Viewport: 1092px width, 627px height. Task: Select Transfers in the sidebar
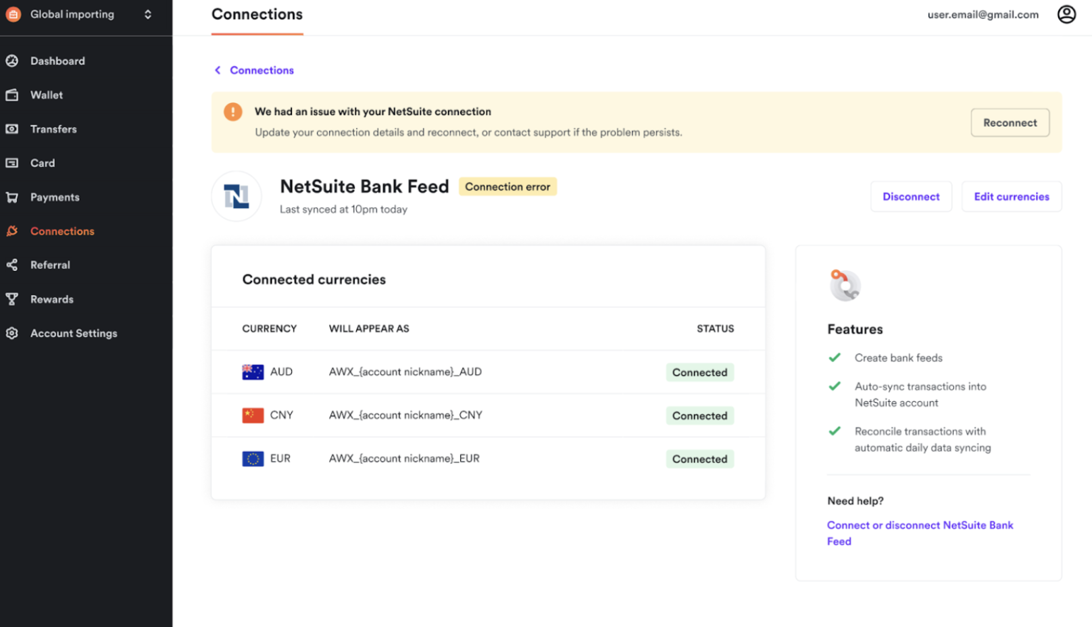(x=53, y=129)
